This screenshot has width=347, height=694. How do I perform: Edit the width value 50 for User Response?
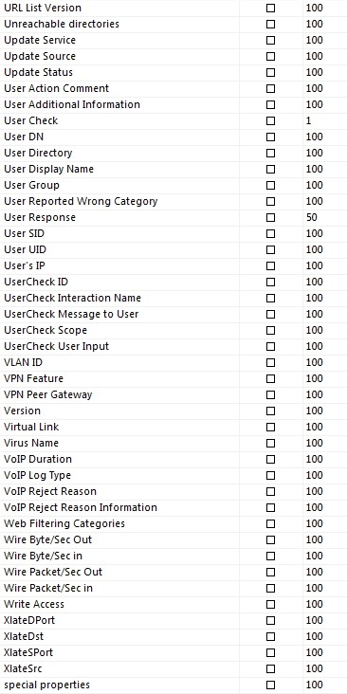(312, 217)
